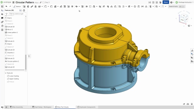Open the rollback history clock icon

(24, 10)
